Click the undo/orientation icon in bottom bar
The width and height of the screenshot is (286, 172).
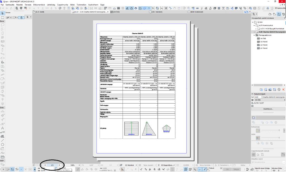[x=34, y=165]
